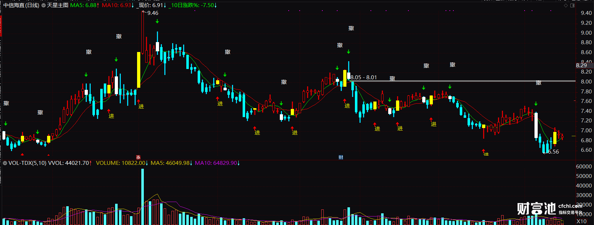Click the 10日涨跌%: -7.50 label
This screenshot has height=225, width=594.
pyautogui.click(x=193, y=5)
